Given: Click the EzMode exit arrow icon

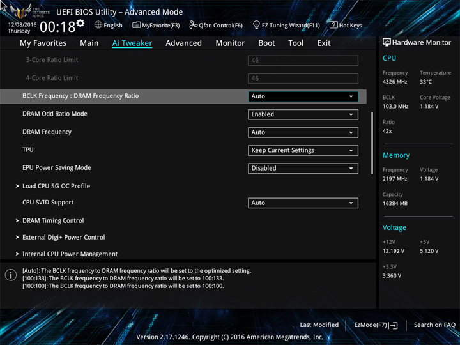Looking at the screenshot, I should [x=393, y=325].
